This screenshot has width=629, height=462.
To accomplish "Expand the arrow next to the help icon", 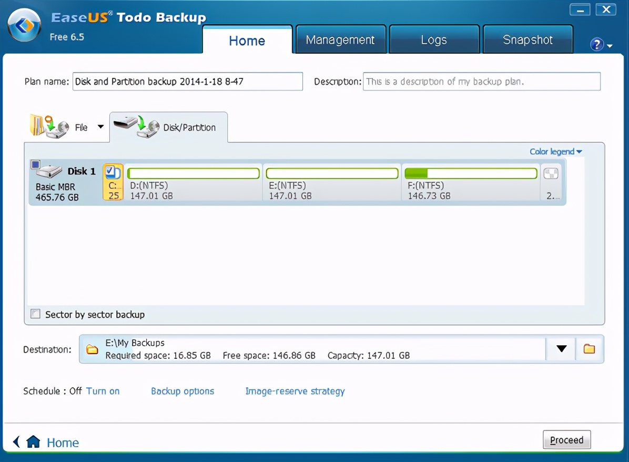I will [610, 46].
